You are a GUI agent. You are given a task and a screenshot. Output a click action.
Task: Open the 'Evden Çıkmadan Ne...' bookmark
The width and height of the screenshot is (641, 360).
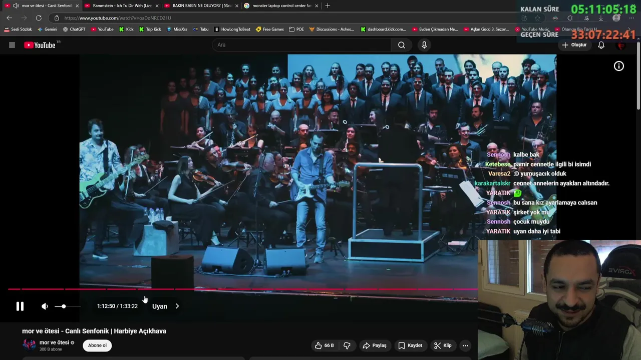coord(435,29)
